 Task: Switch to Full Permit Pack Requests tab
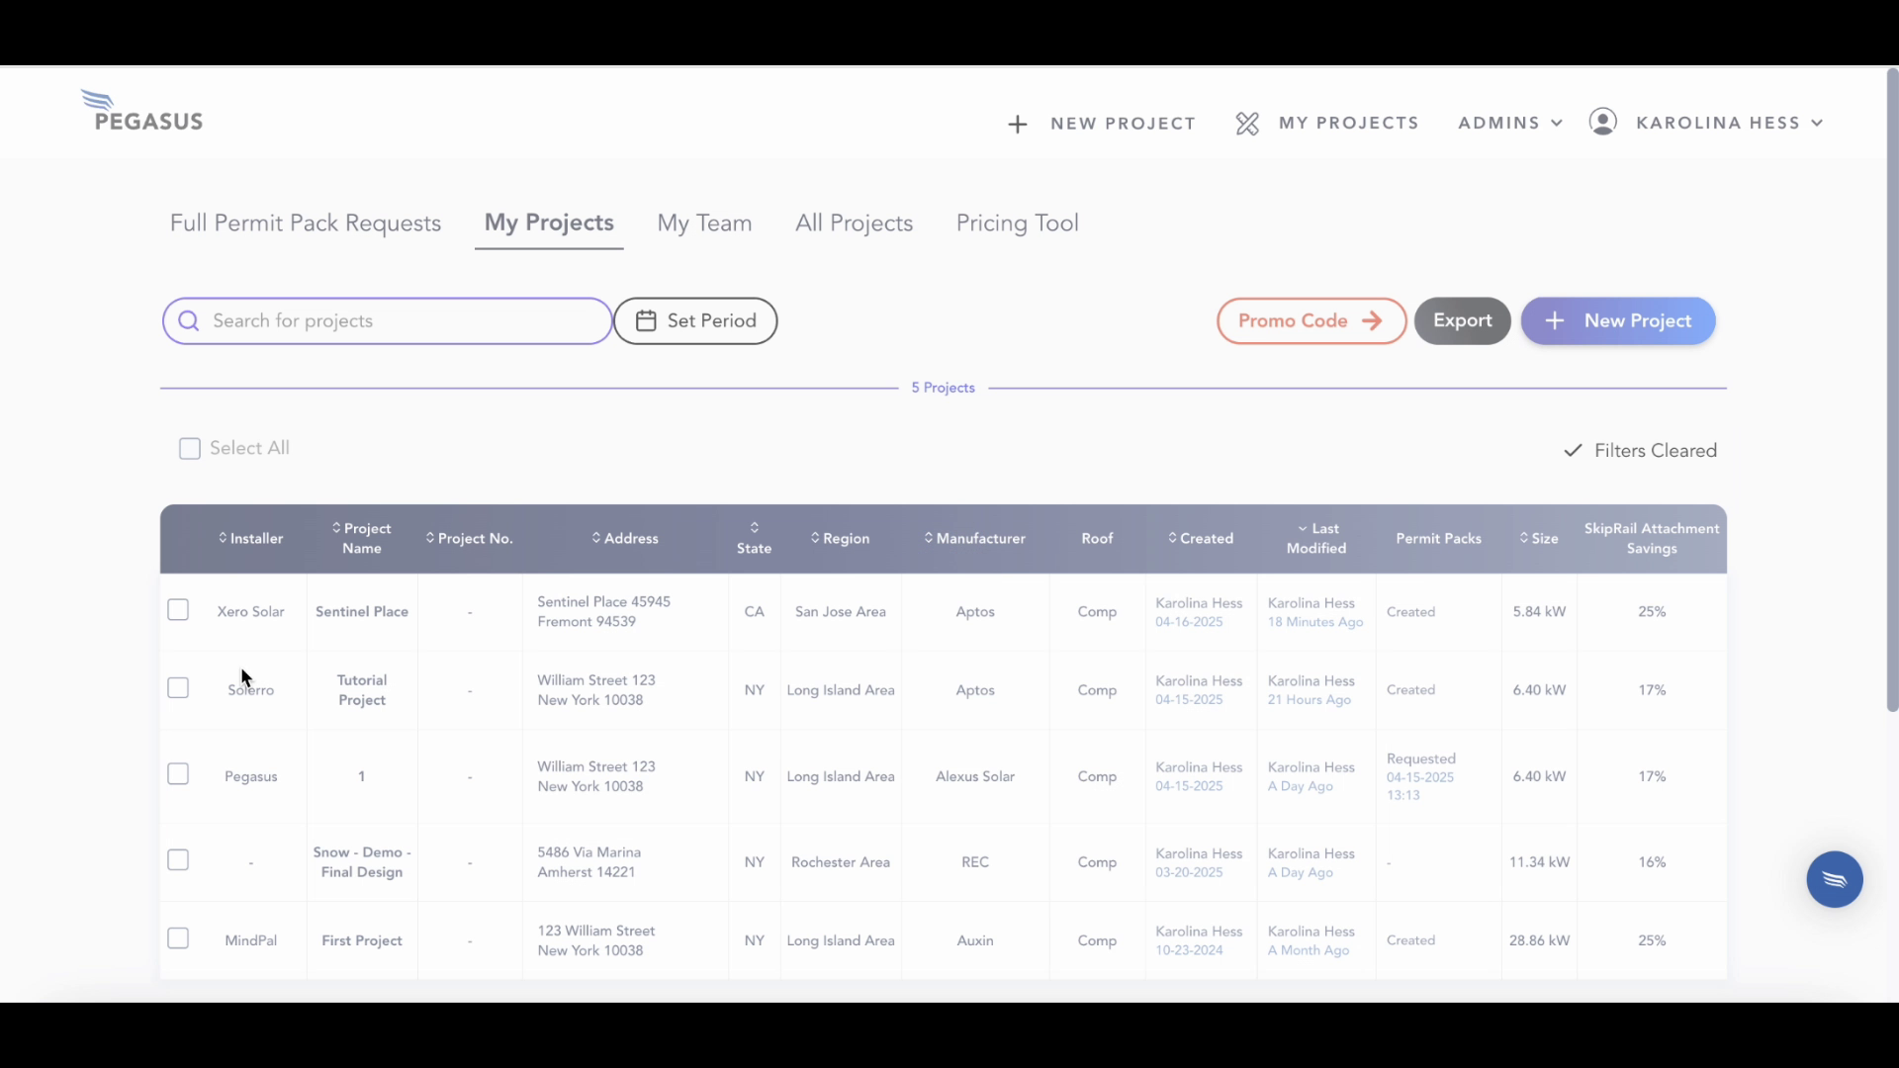(306, 223)
